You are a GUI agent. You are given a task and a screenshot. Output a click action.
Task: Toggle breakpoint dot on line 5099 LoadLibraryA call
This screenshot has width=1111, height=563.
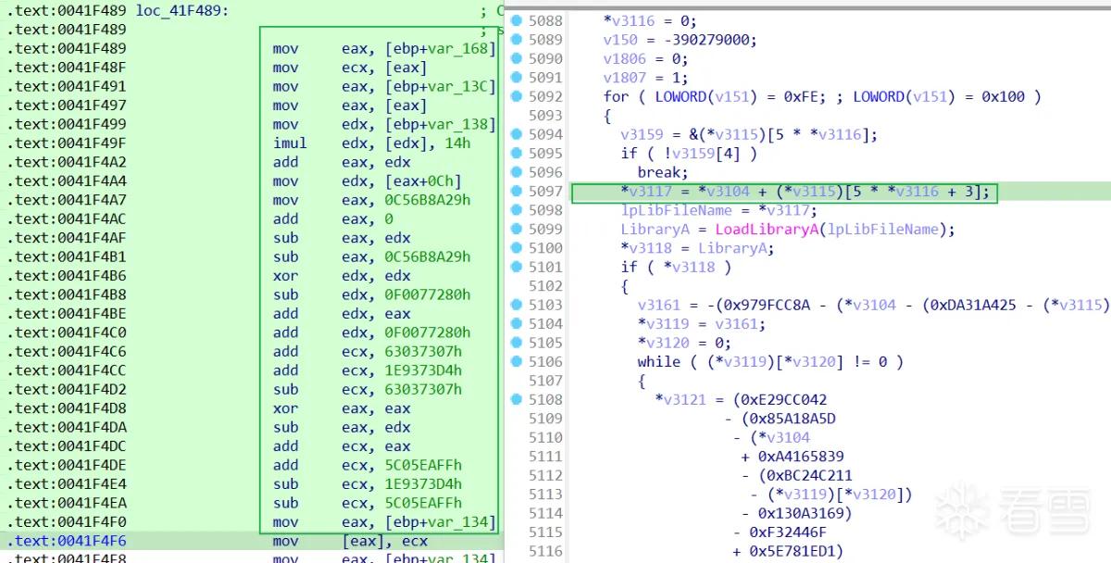coord(517,229)
